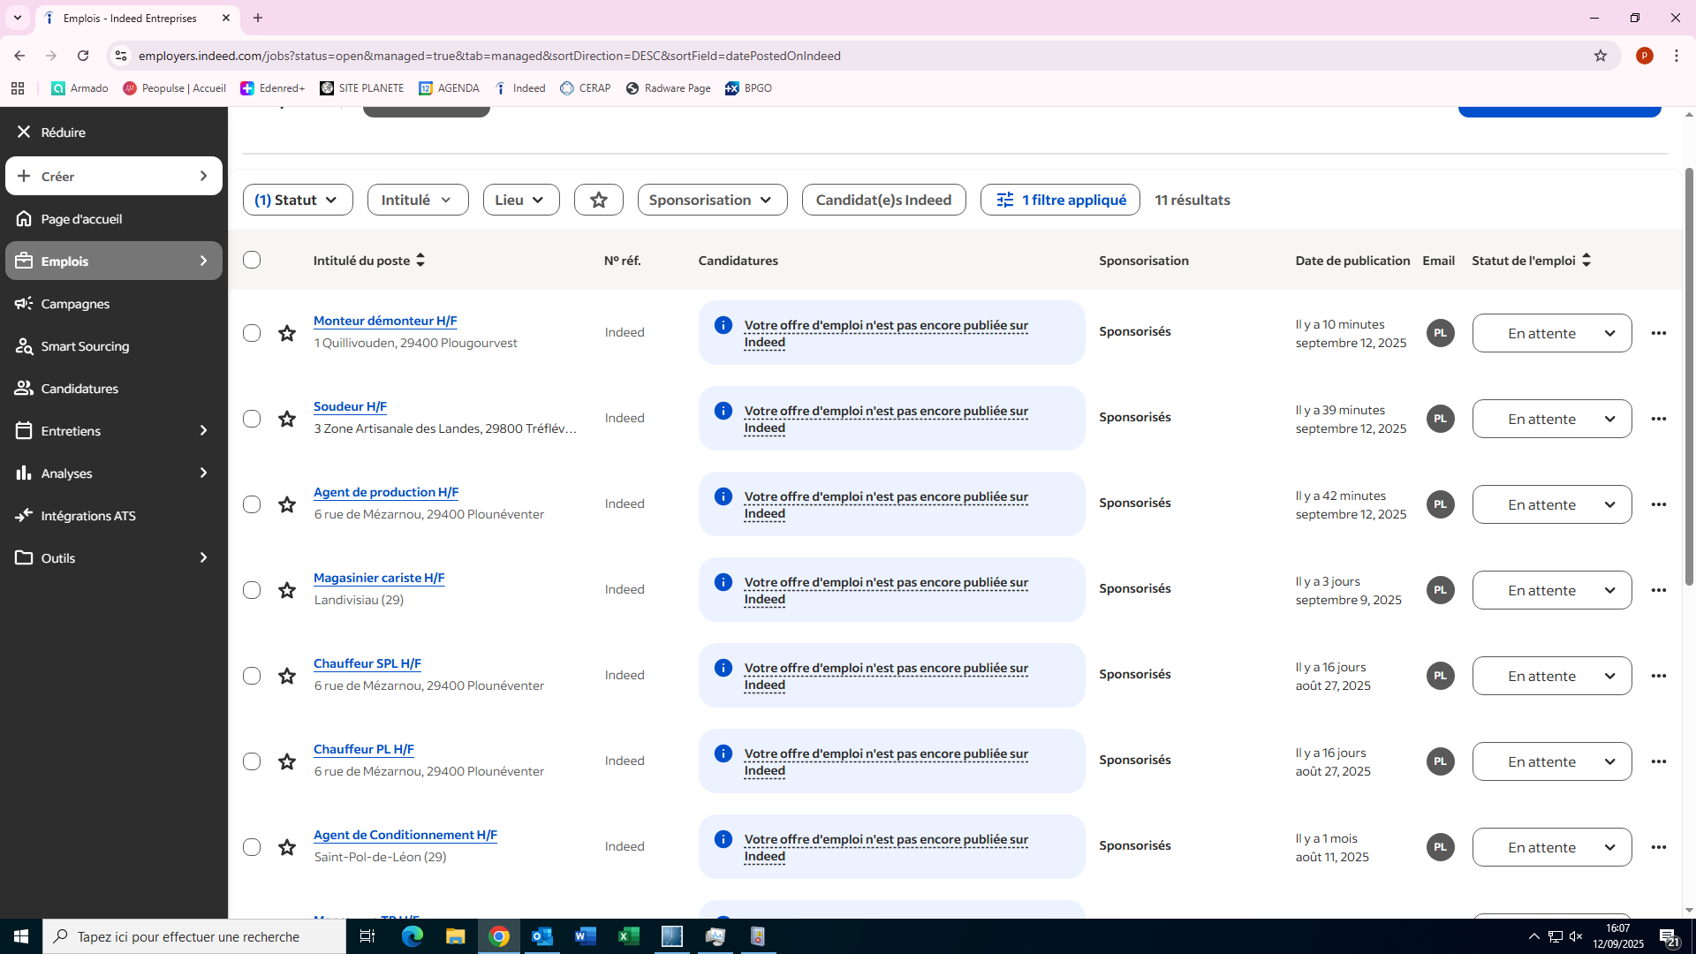This screenshot has height=954, width=1696.
Task: Star the Magasinier cariste H/F listing
Action: pos(287,590)
